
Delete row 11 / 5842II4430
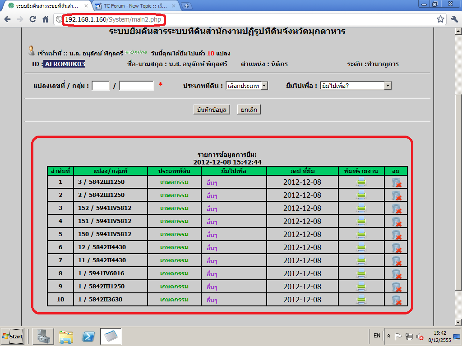(x=397, y=261)
